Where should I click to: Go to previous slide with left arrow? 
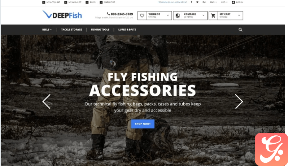pos(46,101)
